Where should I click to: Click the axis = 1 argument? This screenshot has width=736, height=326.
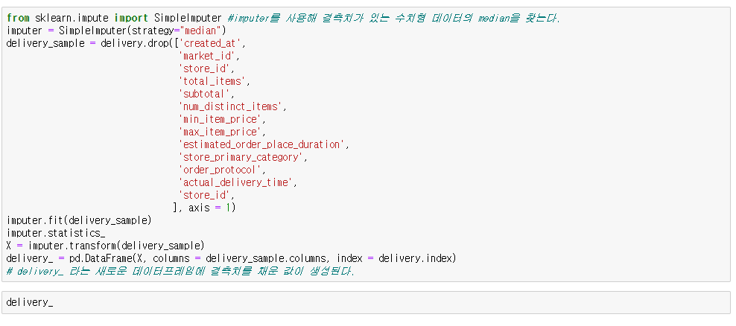(x=209, y=208)
